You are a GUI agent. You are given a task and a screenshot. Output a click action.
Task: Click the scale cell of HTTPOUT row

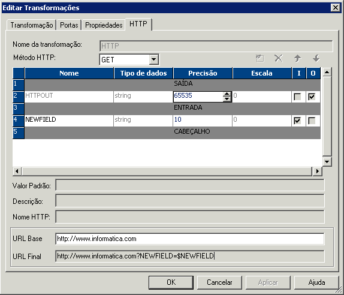pos(262,97)
